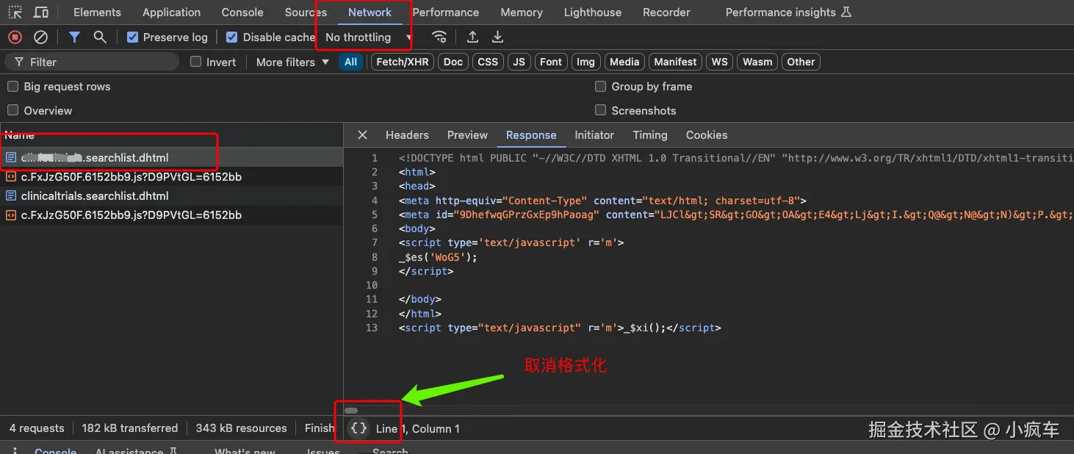Select second clinicaltrials.searchlist.dhtml request
The height and width of the screenshot is (454, 1074).
[171, 196]
